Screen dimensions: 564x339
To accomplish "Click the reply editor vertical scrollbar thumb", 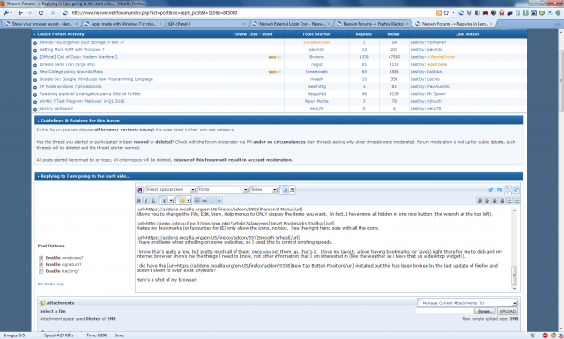I will [x=514, y=276].
